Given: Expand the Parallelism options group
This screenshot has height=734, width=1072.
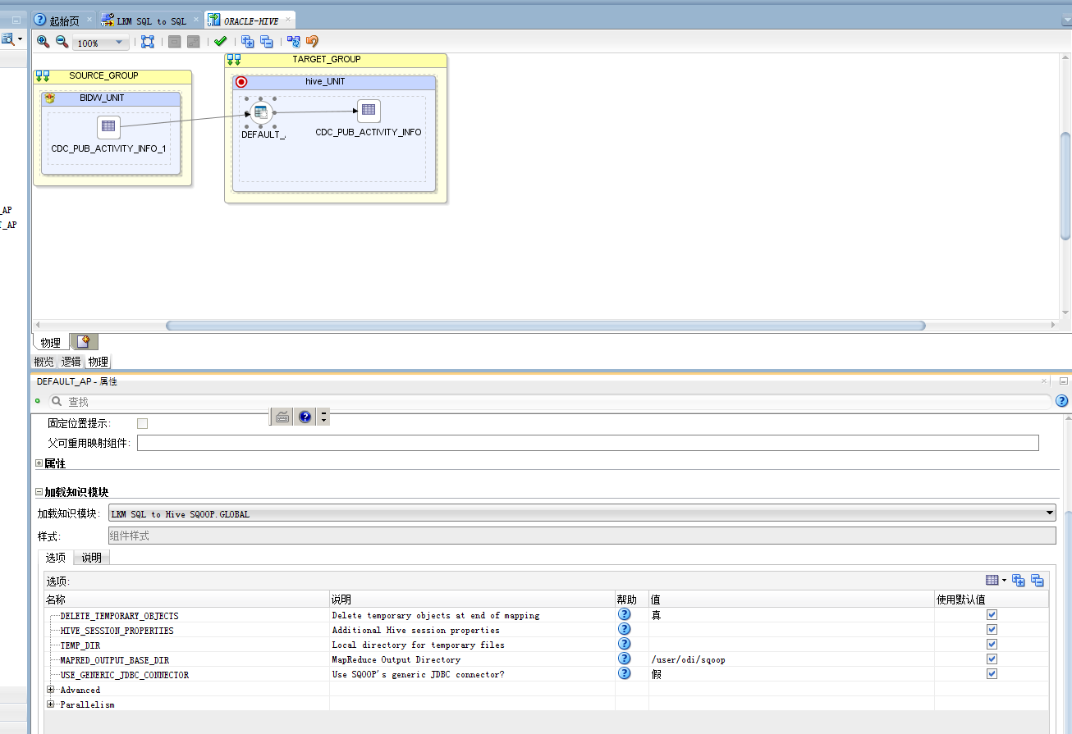Looking at the screenshot, I should (x=51, y=704).
